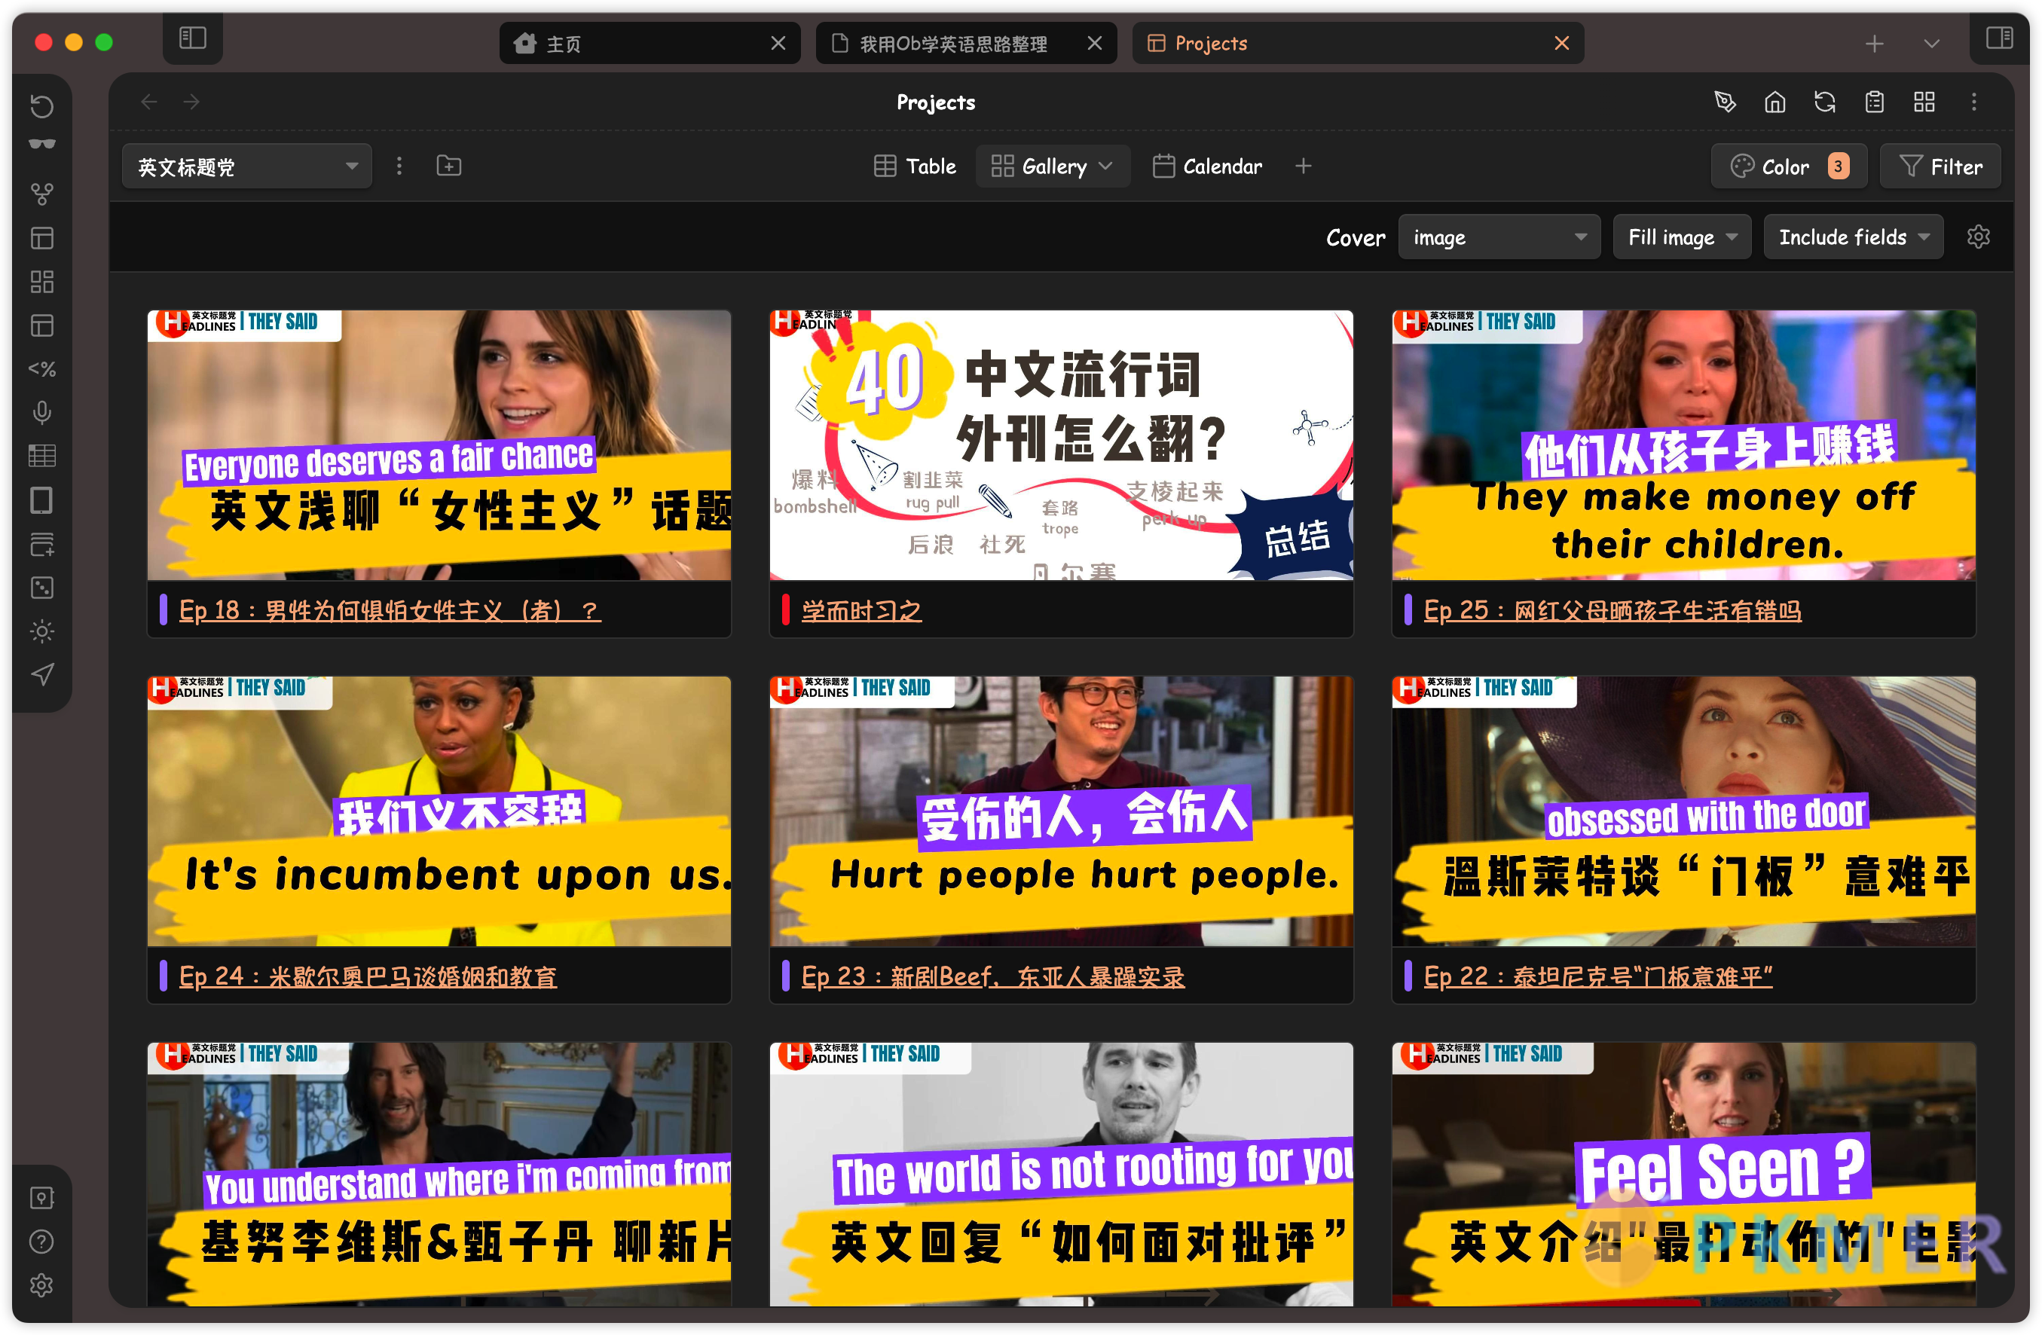2042x1335 pixels.
Task: Click the dashboard tiles ribbon icon
Action: coord(42,282)
